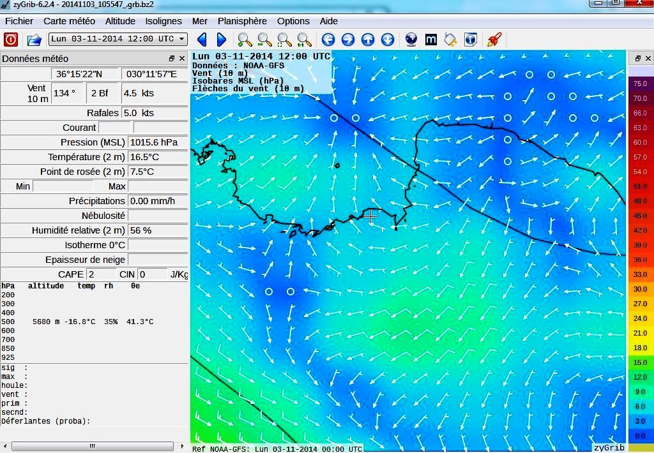Undock the Données météo panel
Image resolution: width=654 pixels, height=453 pixels.
171,59
